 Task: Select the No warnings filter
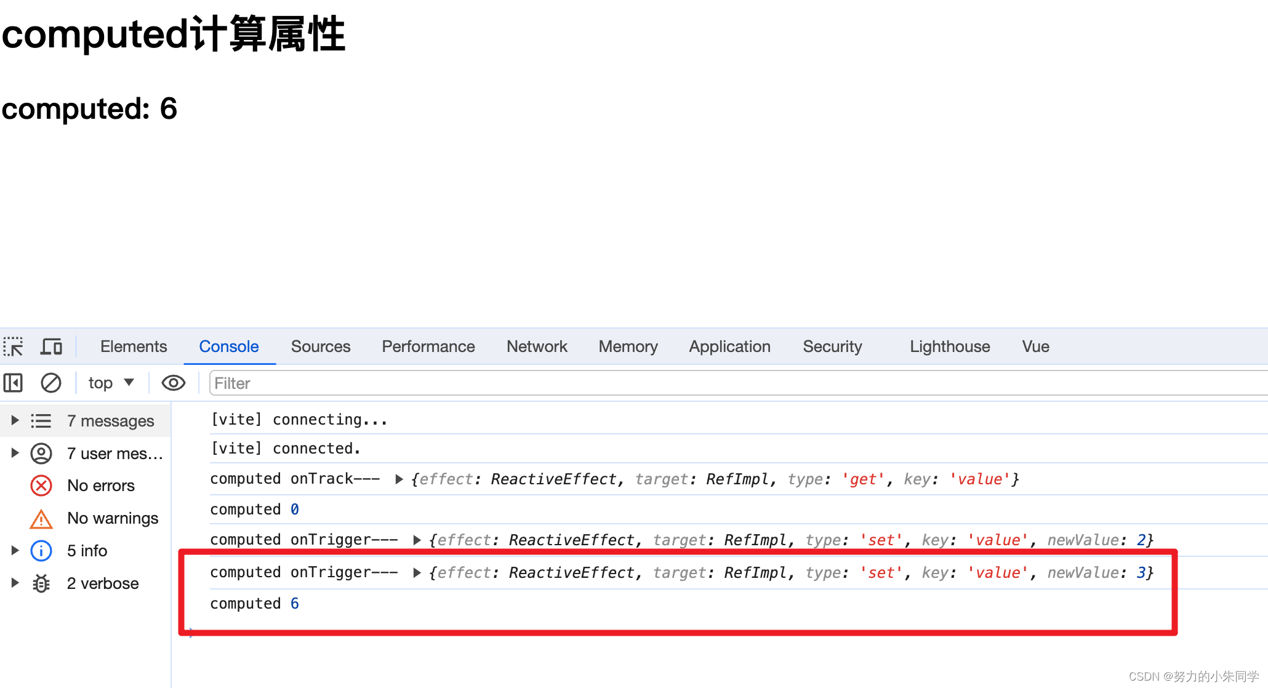click(x=112, y=518)
